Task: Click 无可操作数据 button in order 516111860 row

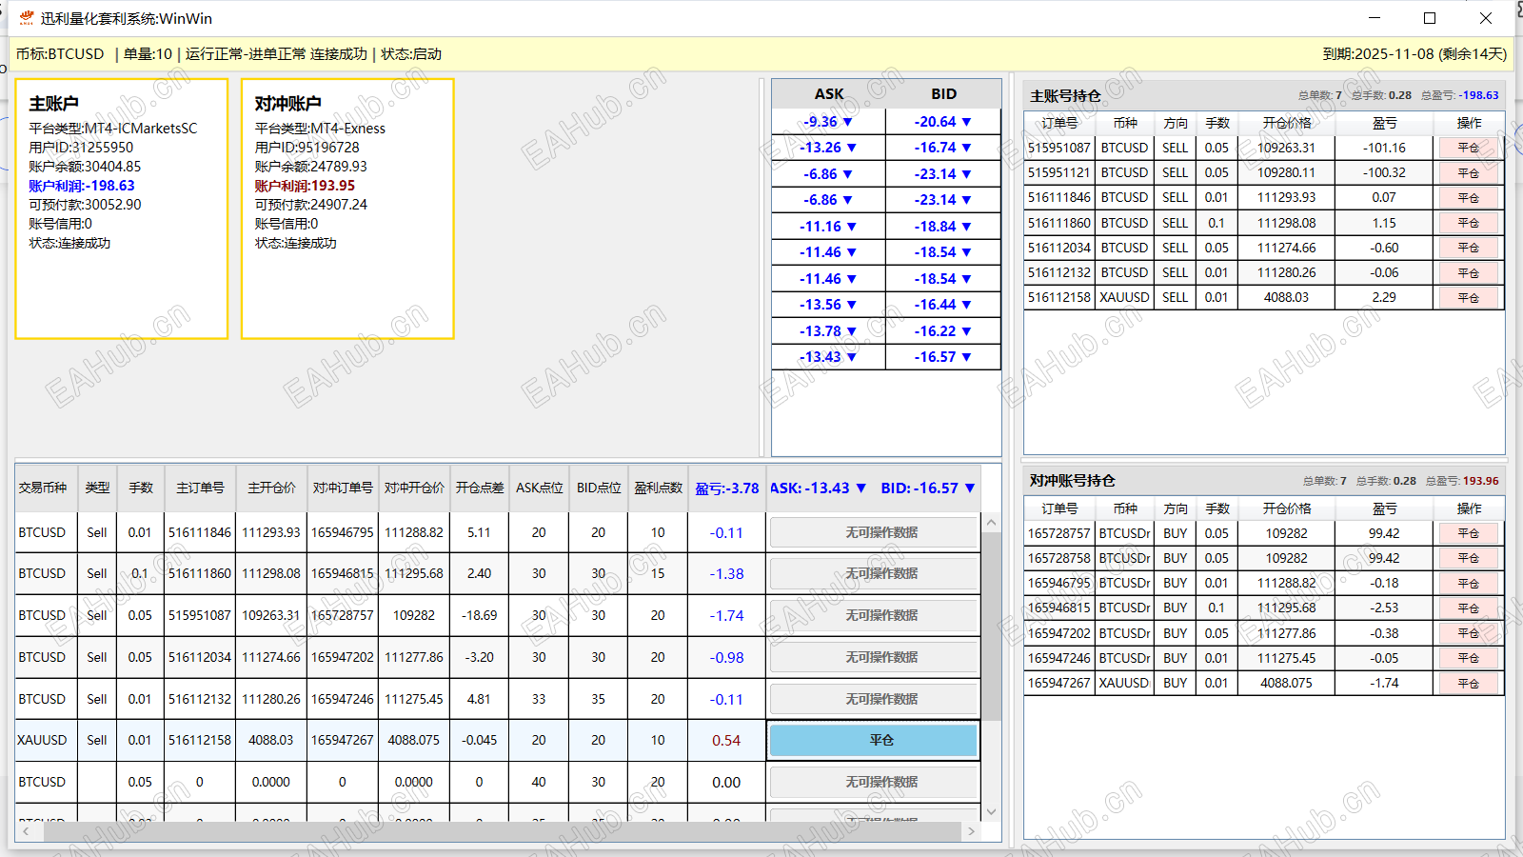Action: pyautogui.click(x=874, y=573)
